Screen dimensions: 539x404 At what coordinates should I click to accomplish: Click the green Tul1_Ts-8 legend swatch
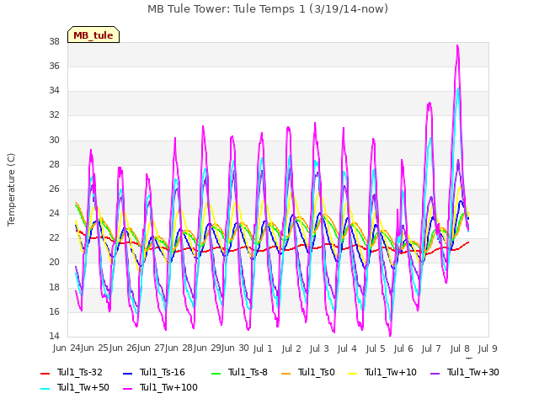coord(216,373)
